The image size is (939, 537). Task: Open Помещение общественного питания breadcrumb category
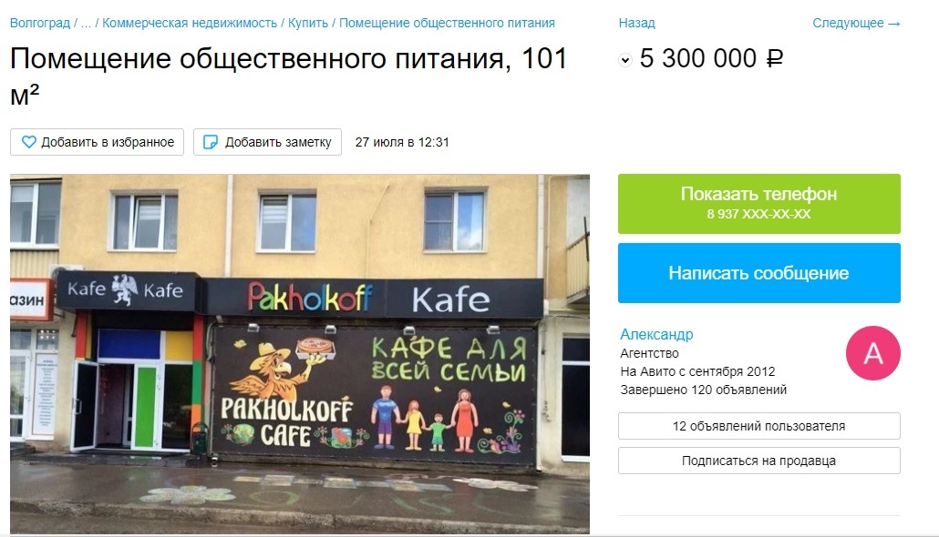pos(447,24)
